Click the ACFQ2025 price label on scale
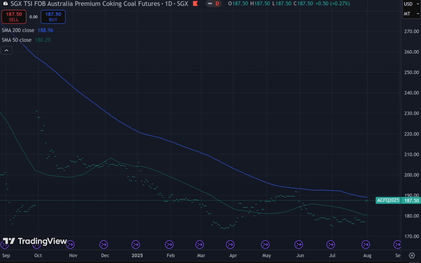Viewport: 421px width, 263px height. [389, 200]
